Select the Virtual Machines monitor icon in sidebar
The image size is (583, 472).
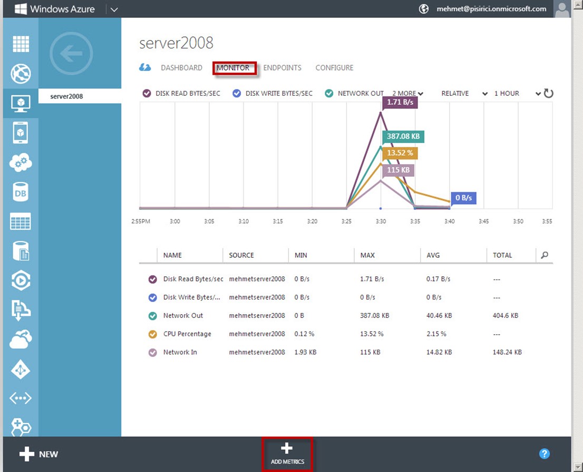point(21,103)
